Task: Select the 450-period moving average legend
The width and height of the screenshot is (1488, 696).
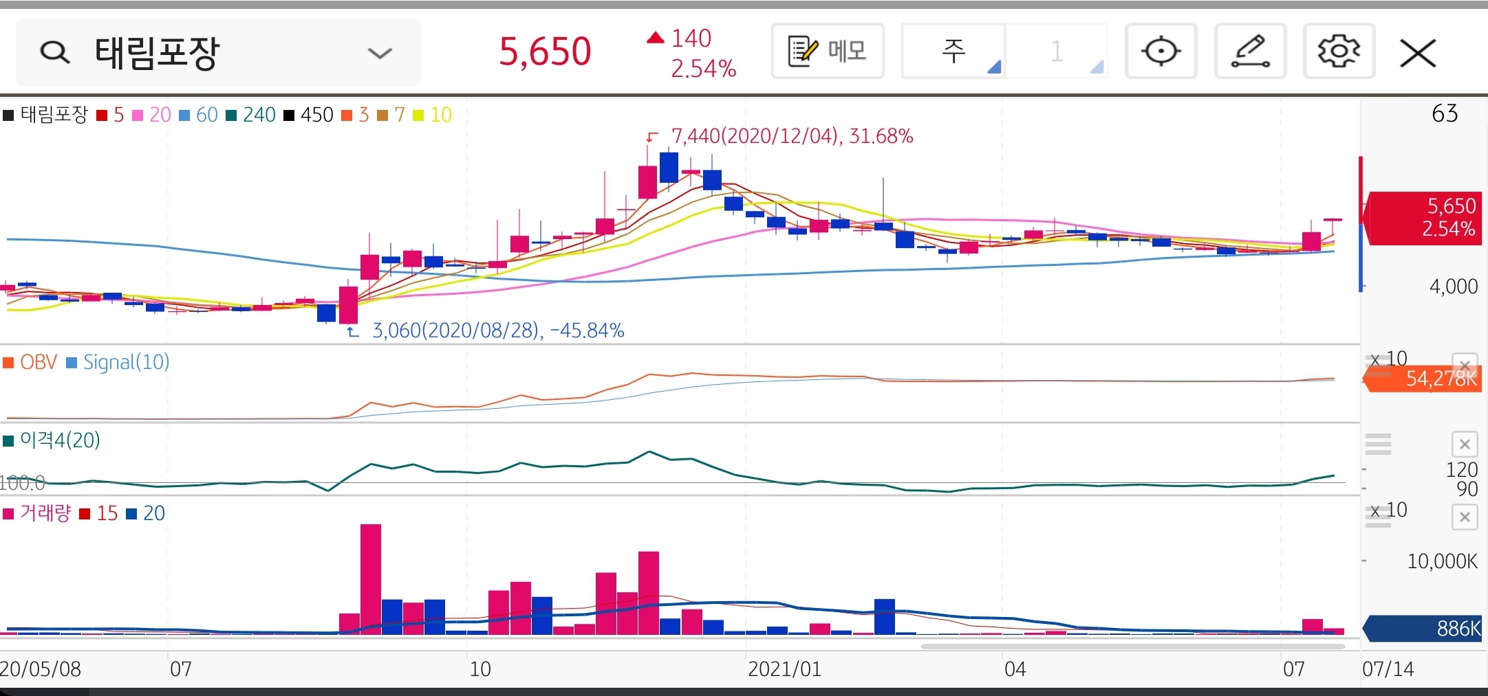Action: pos(308,115)
